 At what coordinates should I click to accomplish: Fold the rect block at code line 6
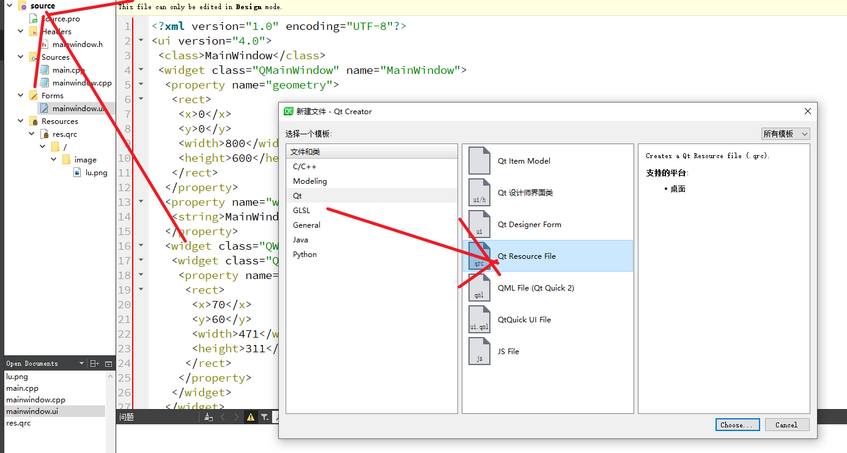click(141, 100)
